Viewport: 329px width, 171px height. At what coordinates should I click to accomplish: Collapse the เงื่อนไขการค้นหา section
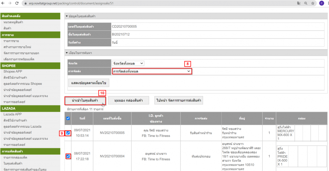click(x=67, y=53)
